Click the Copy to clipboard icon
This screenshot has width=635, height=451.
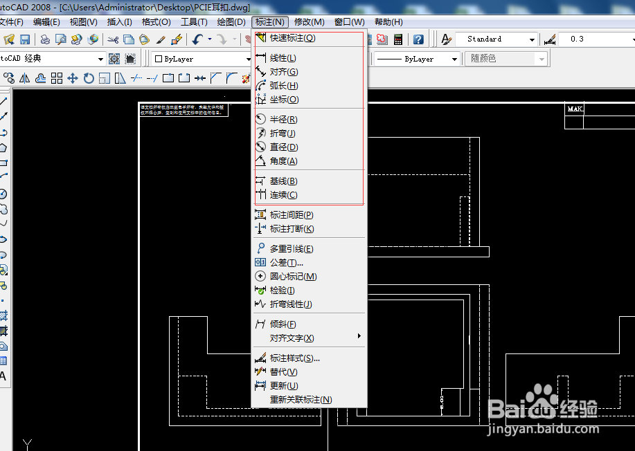(129, 39)
